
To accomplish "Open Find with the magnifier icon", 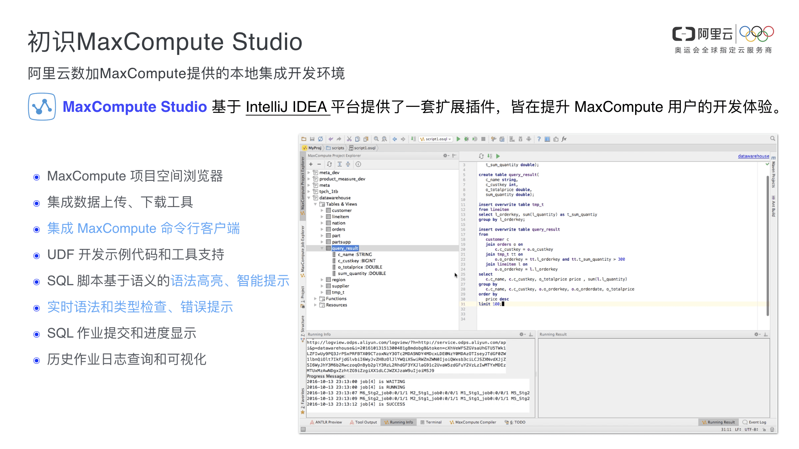I will coord(376,139).
